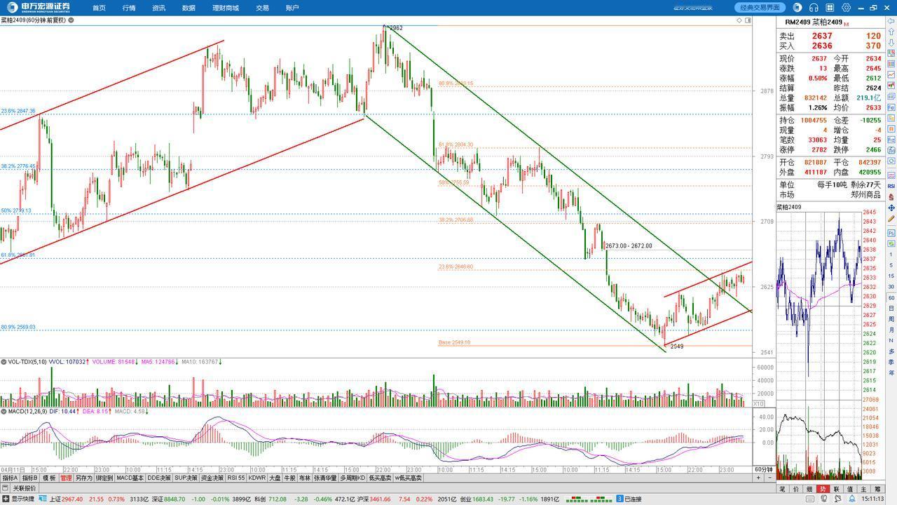The image size is (897, 505).
Task: Select the 模板 tab
Action: (49, 478)
